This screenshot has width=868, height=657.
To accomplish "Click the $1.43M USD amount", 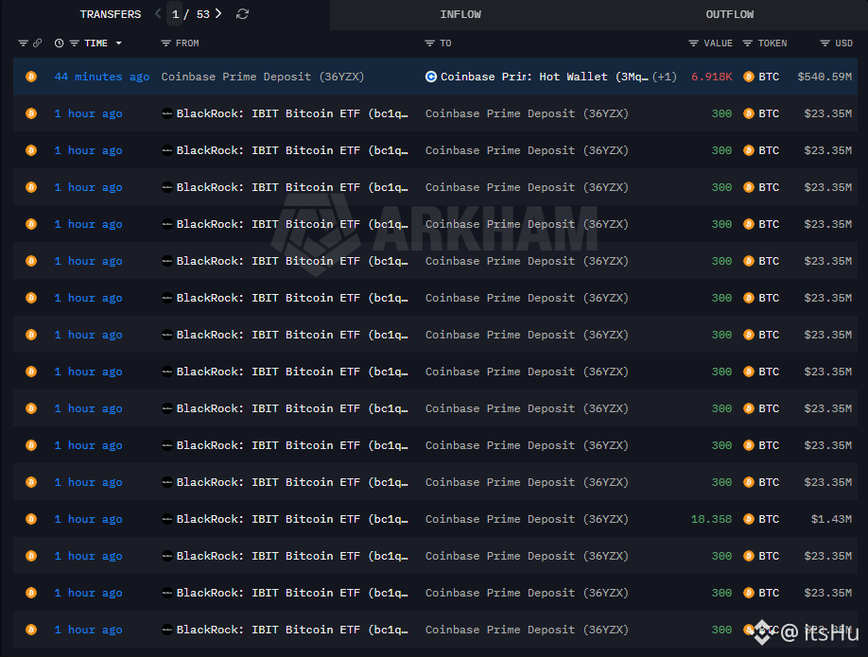I will click(x=831, y=519).
